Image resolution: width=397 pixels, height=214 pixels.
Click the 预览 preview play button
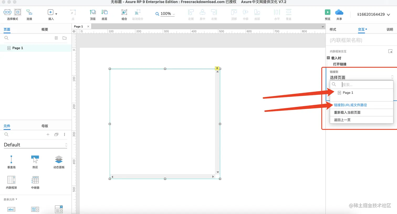pyautogui.click(x=328, y=12)
